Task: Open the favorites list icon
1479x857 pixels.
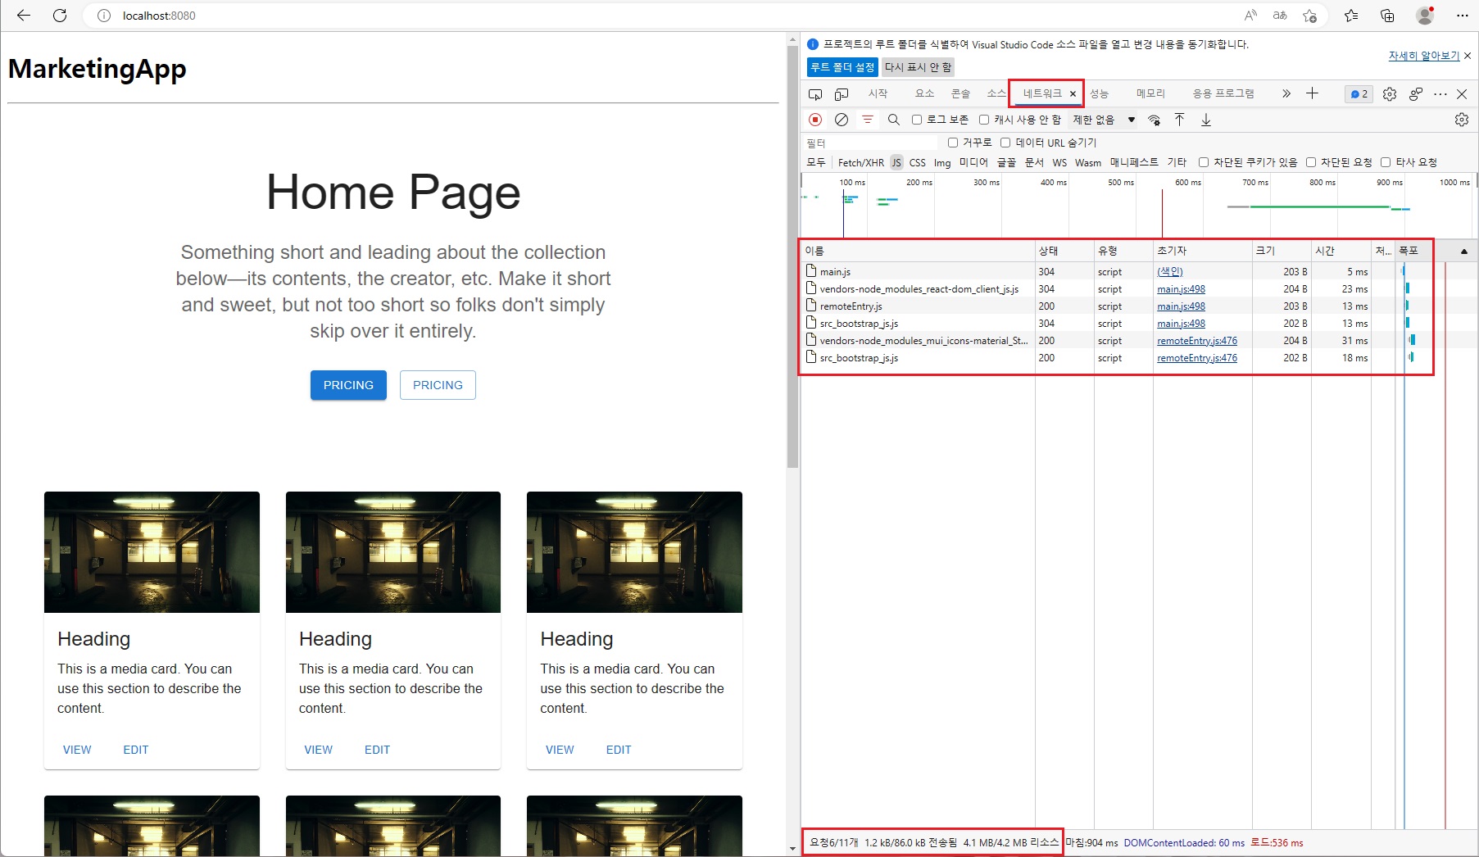Action: pos(1351,16)
